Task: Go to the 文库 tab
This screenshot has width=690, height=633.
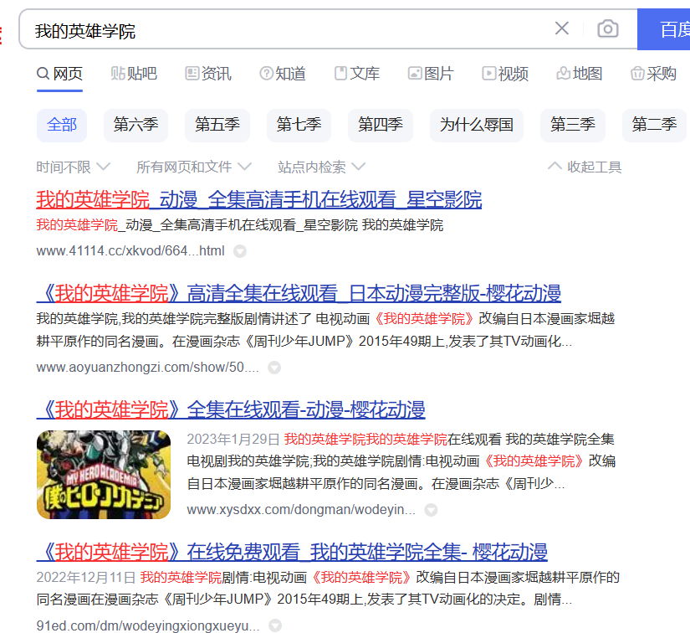Action: pyautogui.click(x=357, y=74)
